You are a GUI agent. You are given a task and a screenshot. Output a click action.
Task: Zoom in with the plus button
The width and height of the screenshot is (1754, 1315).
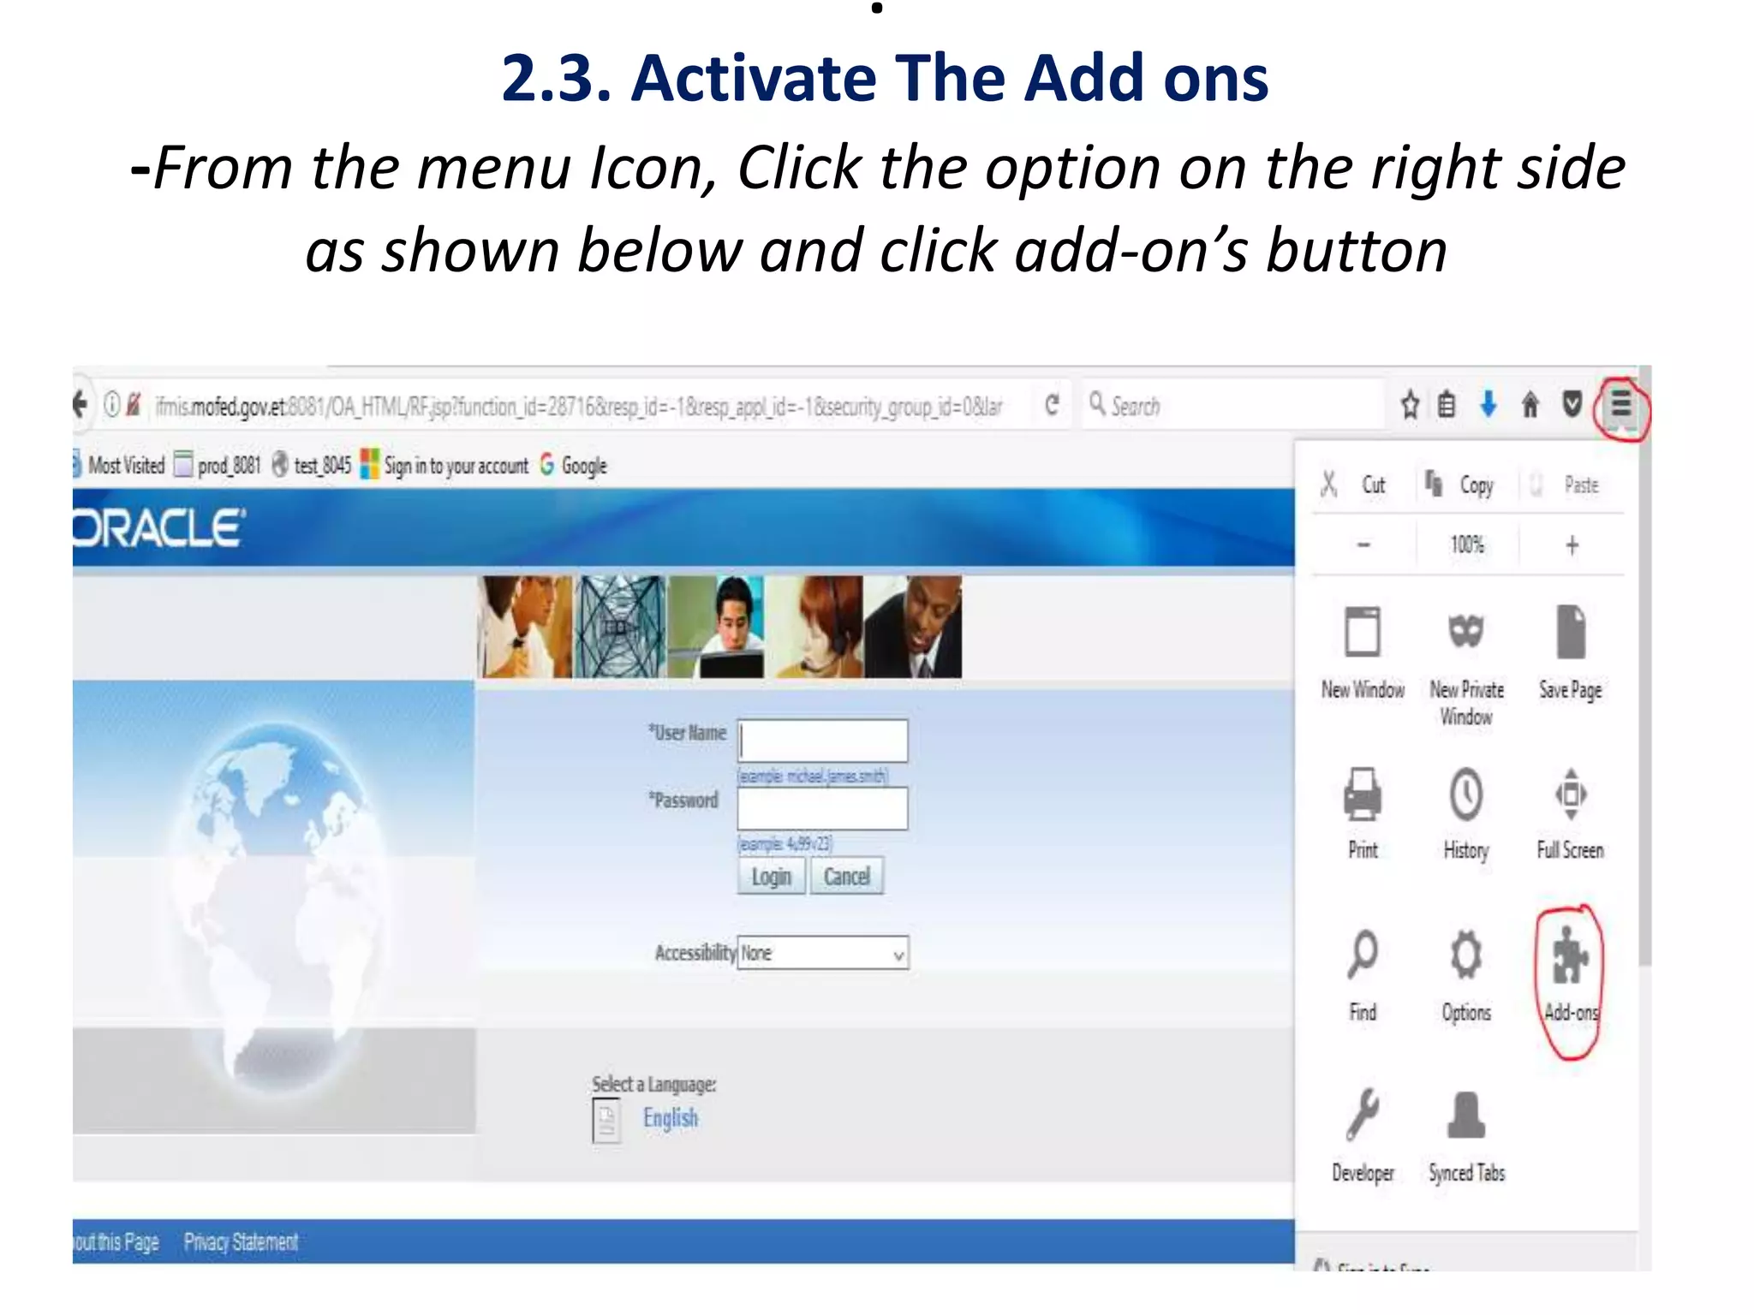pos(1572,545)
